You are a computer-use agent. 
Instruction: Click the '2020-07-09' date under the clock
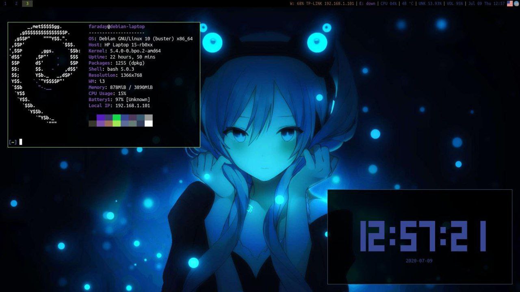click(419, 261)
